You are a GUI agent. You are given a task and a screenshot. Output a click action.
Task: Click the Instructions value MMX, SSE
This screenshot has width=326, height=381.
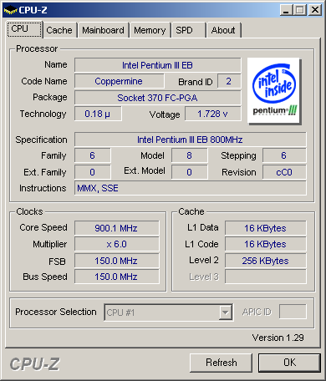tap(191, 188)
